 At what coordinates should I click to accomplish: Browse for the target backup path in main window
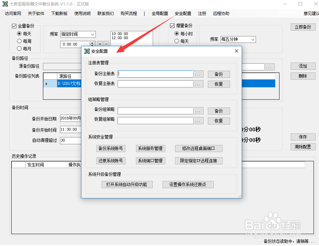[269, 67]
